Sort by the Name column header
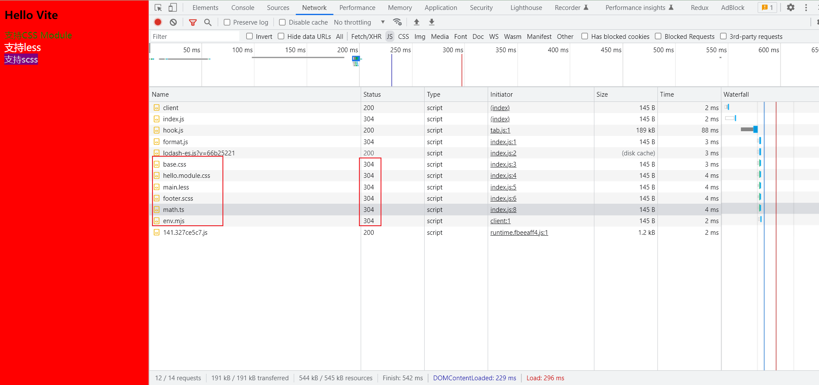819x385 pixels. tap(255, 95)
